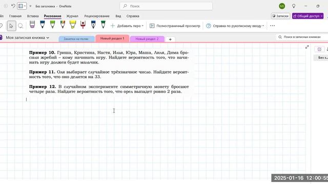Select the purple eraser tool

pyautogui.click(x=32, y=25)
